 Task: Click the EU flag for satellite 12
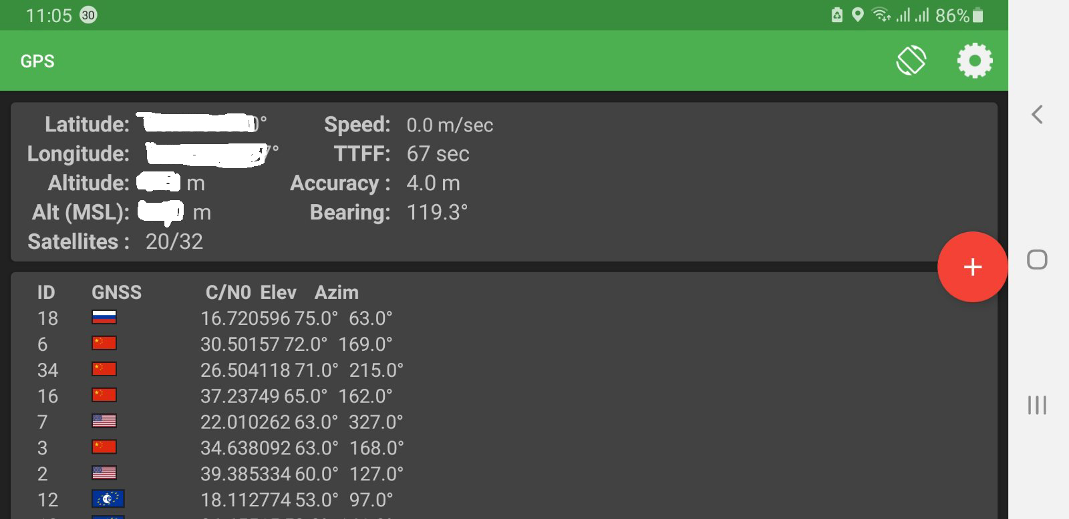(x=108, y=499)
